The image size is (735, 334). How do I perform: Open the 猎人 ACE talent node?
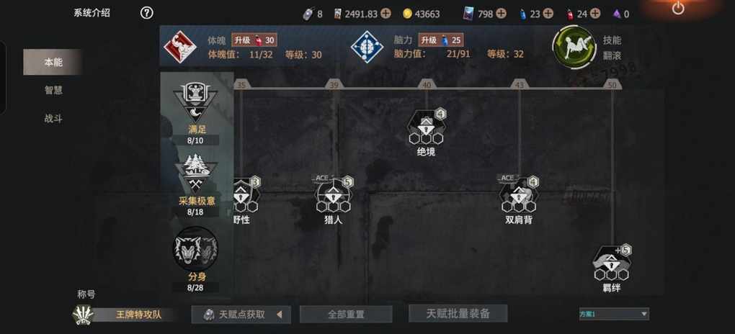point(334,194)
